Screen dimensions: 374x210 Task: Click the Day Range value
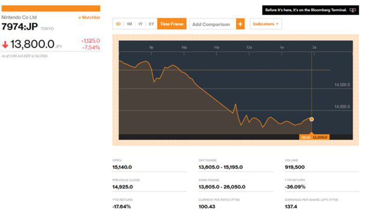[220, 167]
